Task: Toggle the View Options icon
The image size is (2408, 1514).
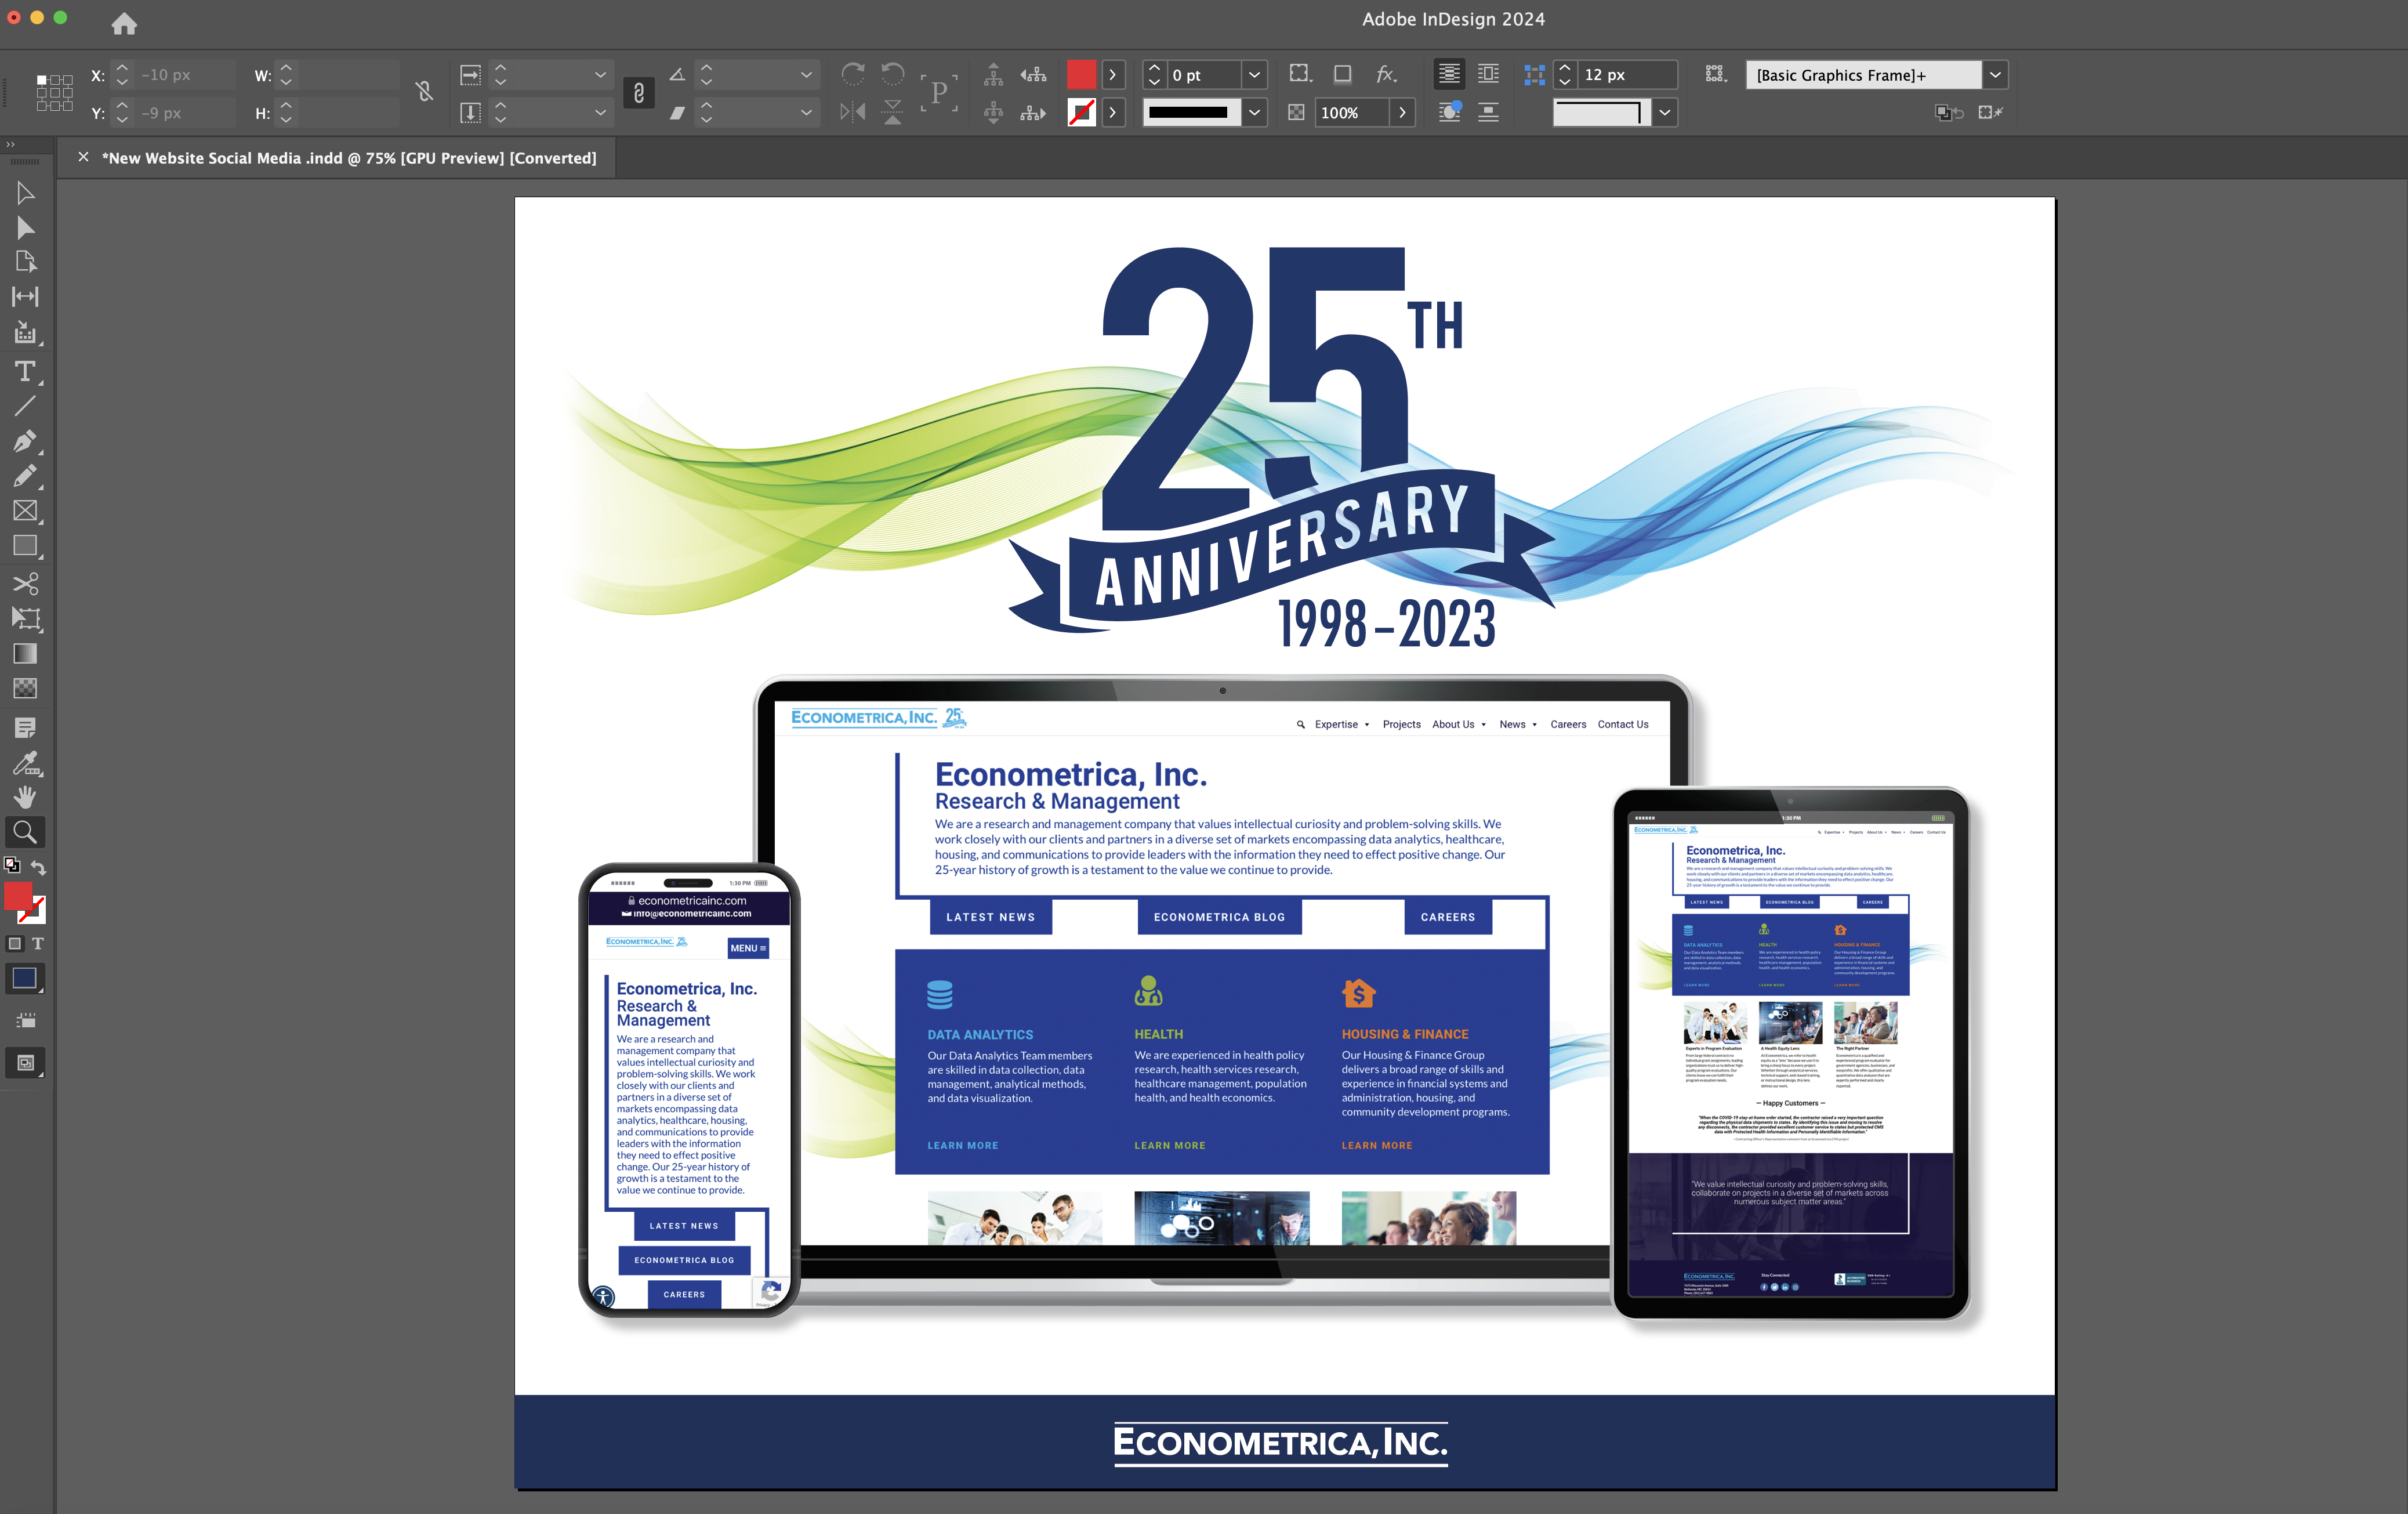Action: (26, 1021)
